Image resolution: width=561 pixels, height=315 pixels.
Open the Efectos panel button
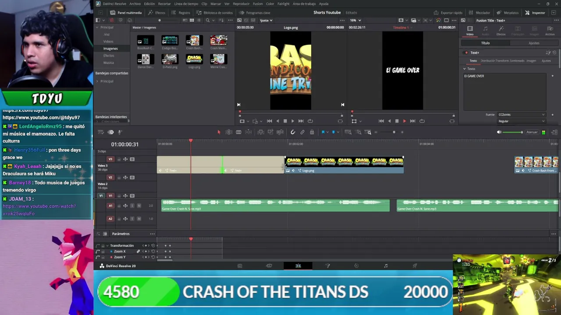pyautogui.click(x=157, y=13)
